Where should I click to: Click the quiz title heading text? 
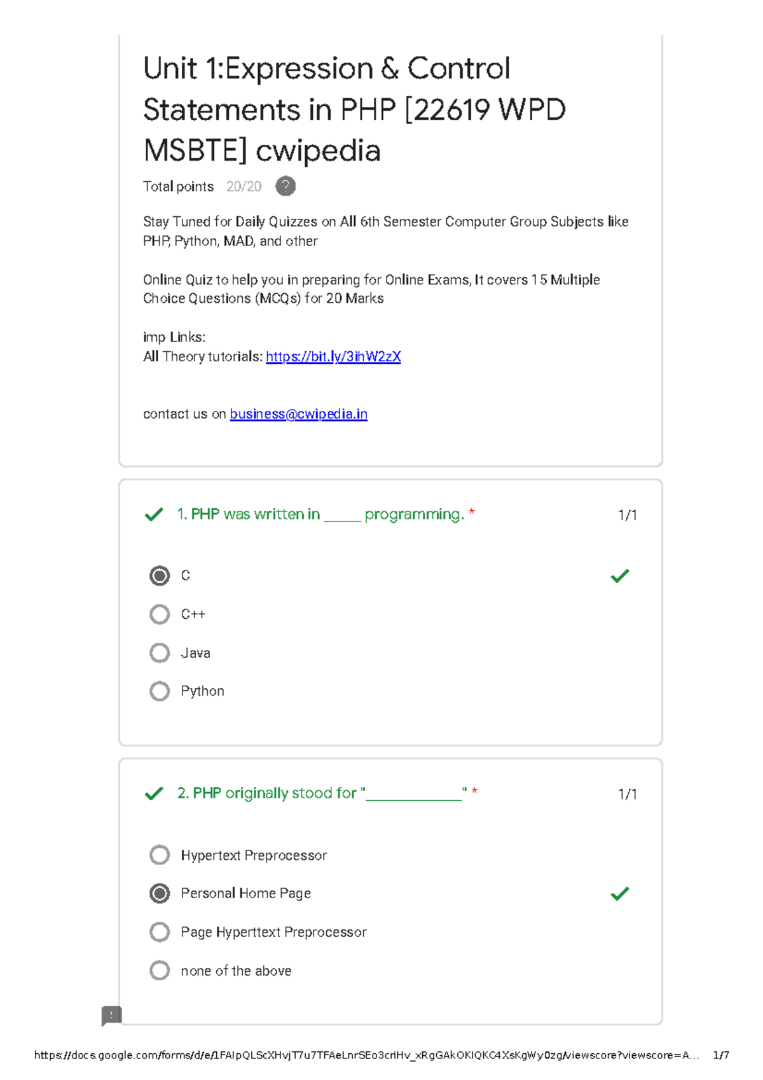coord(354,109)
